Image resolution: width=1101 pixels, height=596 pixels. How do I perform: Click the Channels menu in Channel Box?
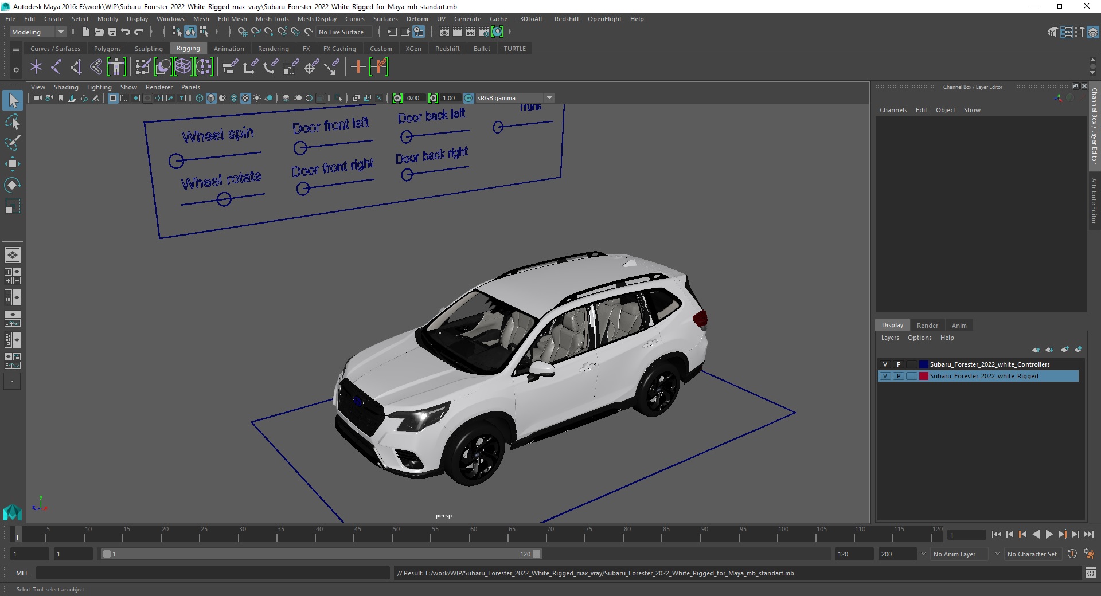pyautogui.click(x=893, y=110)
